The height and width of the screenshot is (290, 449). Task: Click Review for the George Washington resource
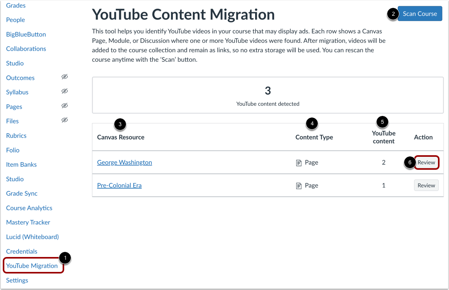coord(426,162)
